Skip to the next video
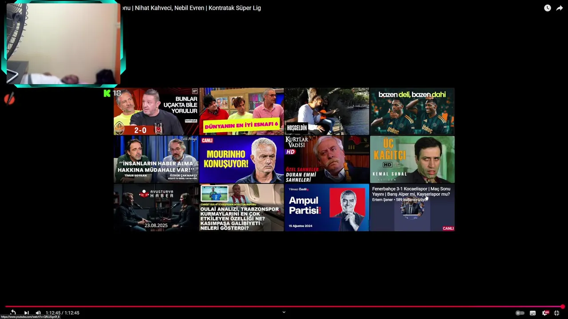The image size is (568, 319). point(26,313)
